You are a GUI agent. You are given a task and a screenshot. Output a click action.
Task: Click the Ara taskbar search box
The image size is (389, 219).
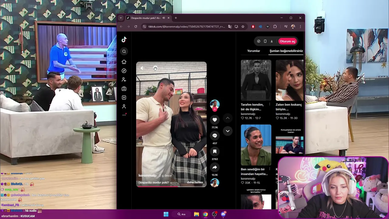click(182, 214)
